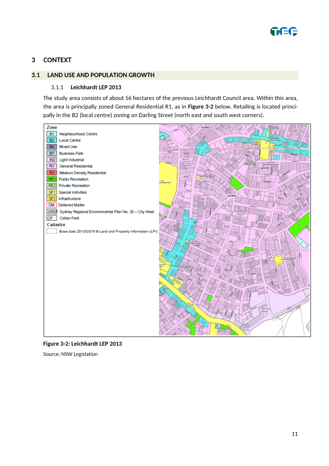Select the 'Private Recreation' legend label

(x=74, y=185)
